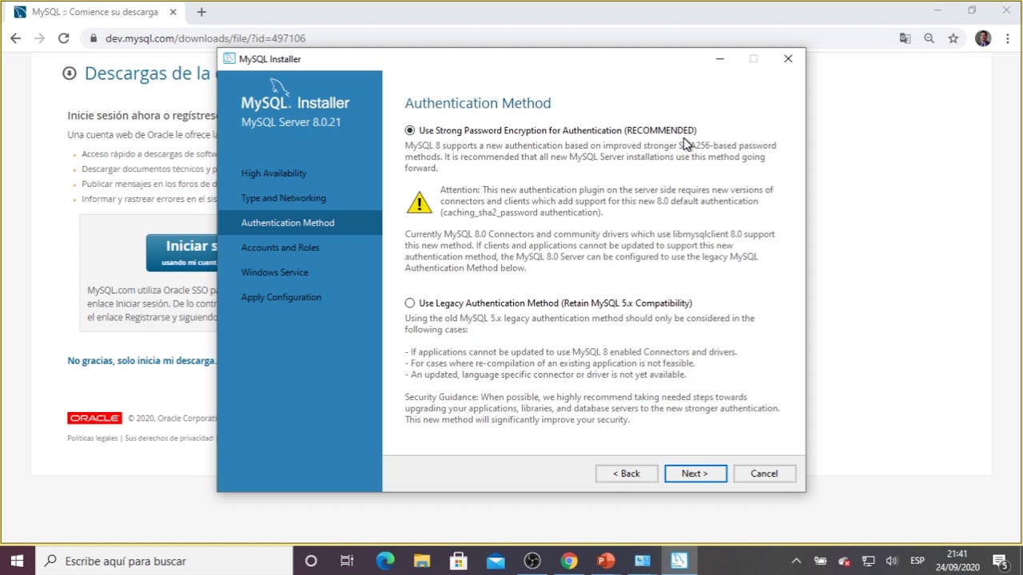1023x575 pixels.
Task: Click the Back button in installer
Action: point(627,474)
